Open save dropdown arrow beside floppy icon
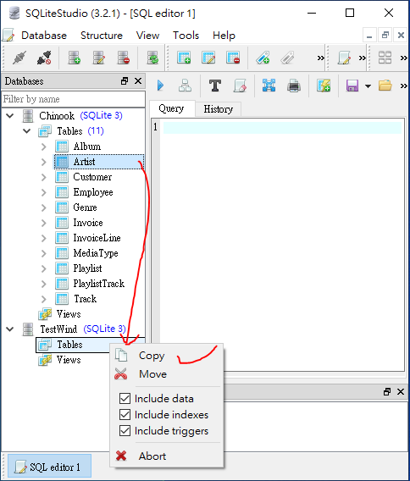The image size is (410, 481). tap(368, 86)
